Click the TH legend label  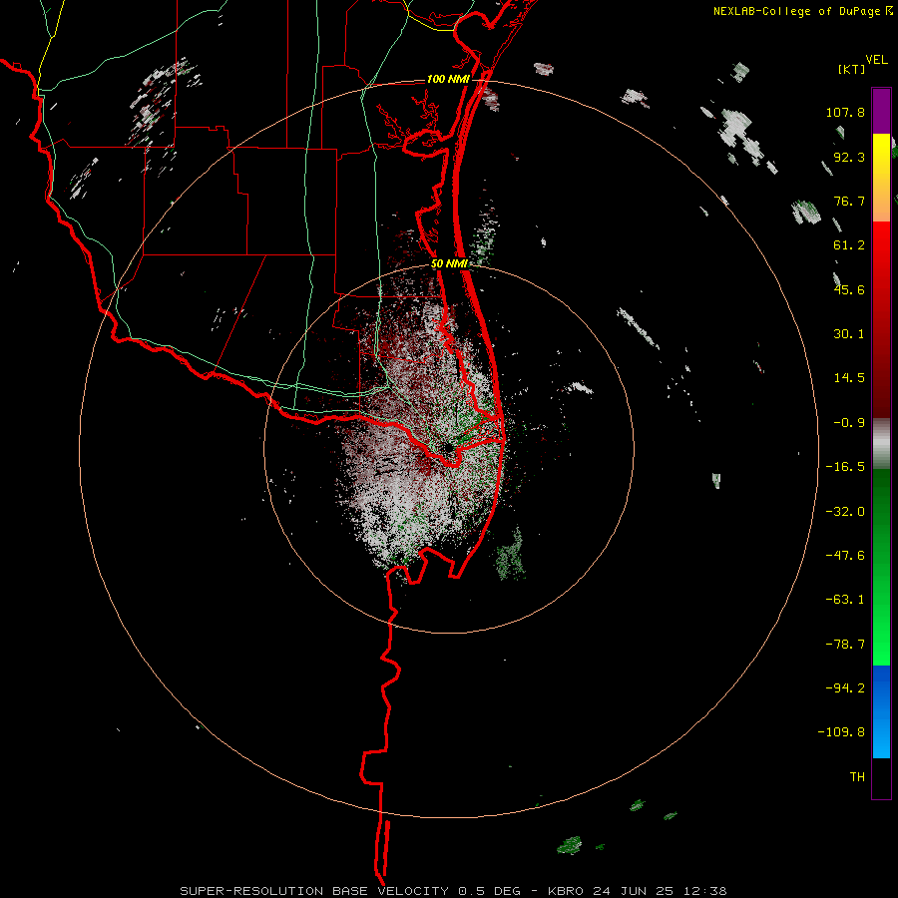click(x=857, y=776)
